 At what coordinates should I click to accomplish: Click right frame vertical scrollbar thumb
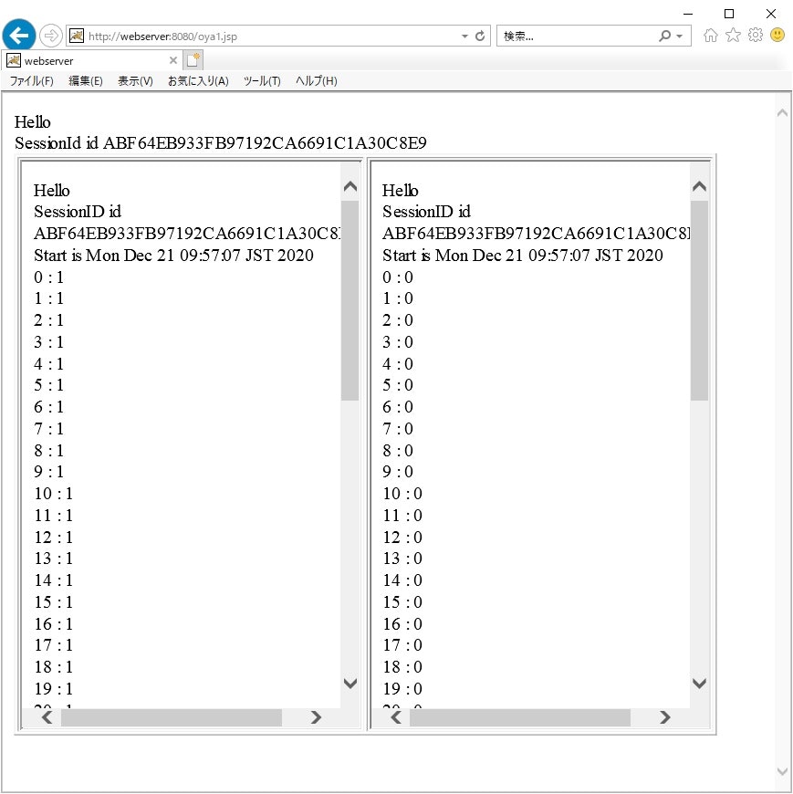click(x=699, y=301)
